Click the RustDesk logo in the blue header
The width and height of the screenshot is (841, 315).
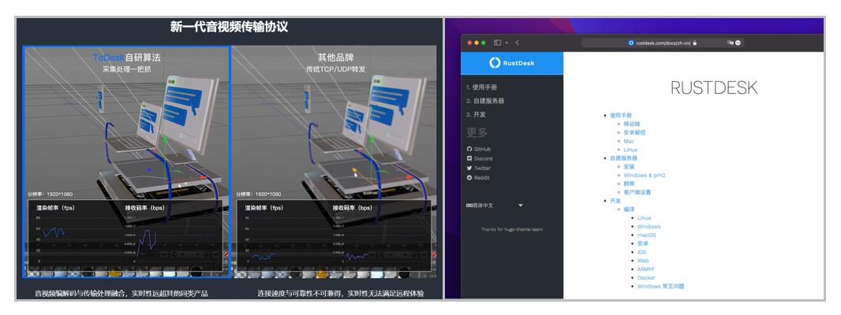click(512, 63)
